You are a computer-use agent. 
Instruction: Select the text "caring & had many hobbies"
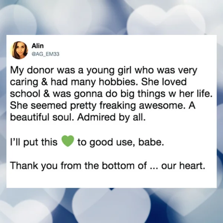[73, 83]
